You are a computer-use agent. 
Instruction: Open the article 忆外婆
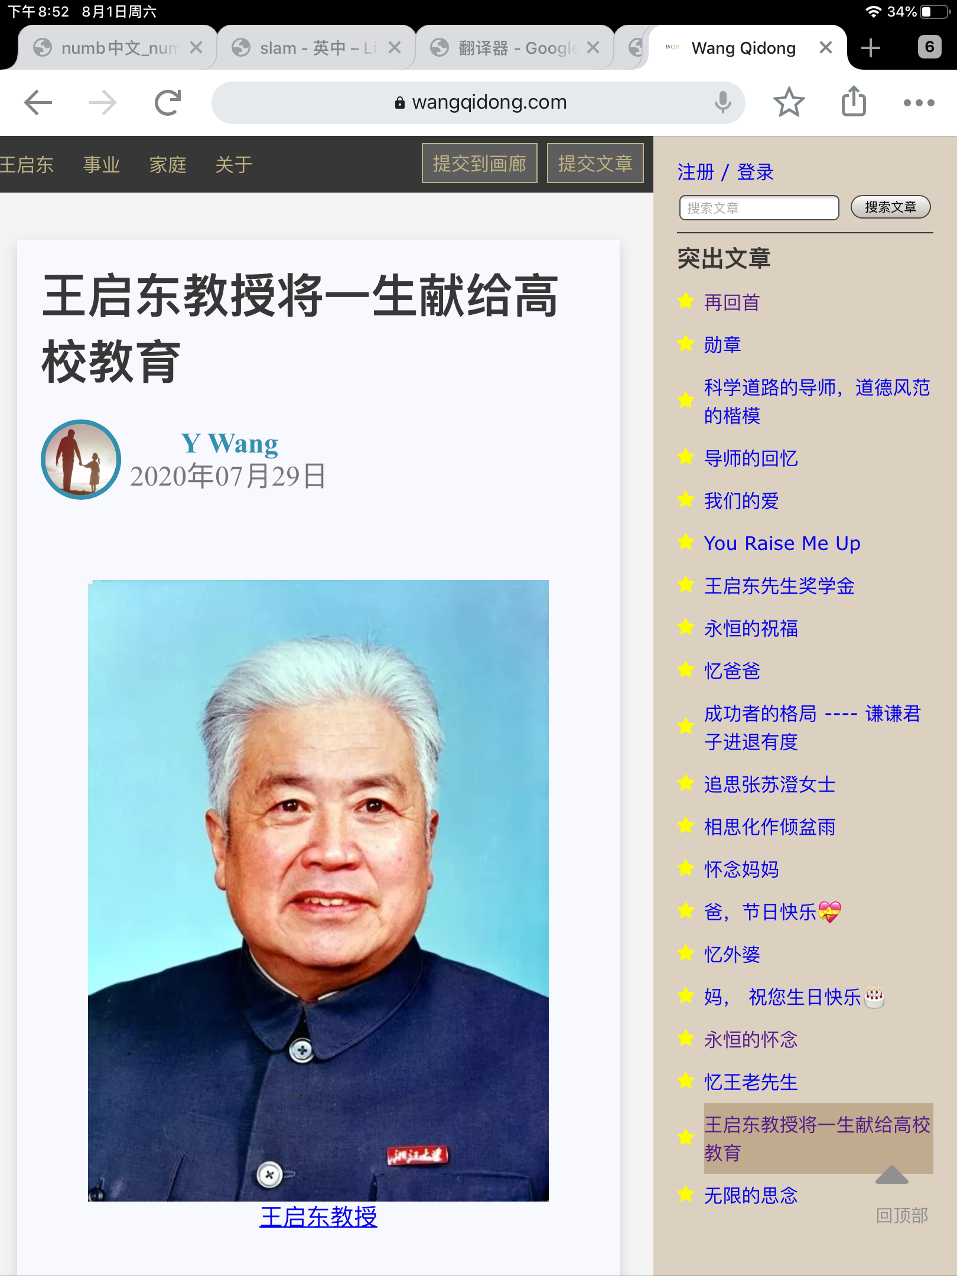pyautogui.click(x=732, y=955)
